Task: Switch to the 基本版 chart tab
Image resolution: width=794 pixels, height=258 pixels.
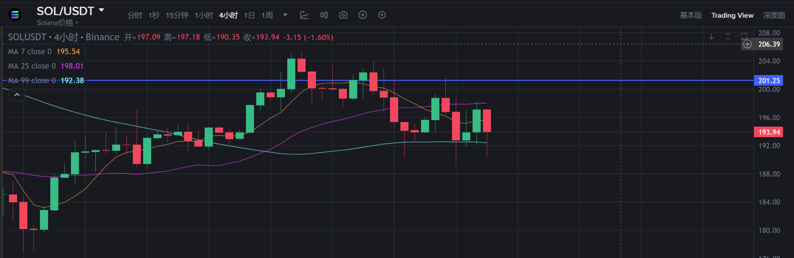Action: point(690,15)
